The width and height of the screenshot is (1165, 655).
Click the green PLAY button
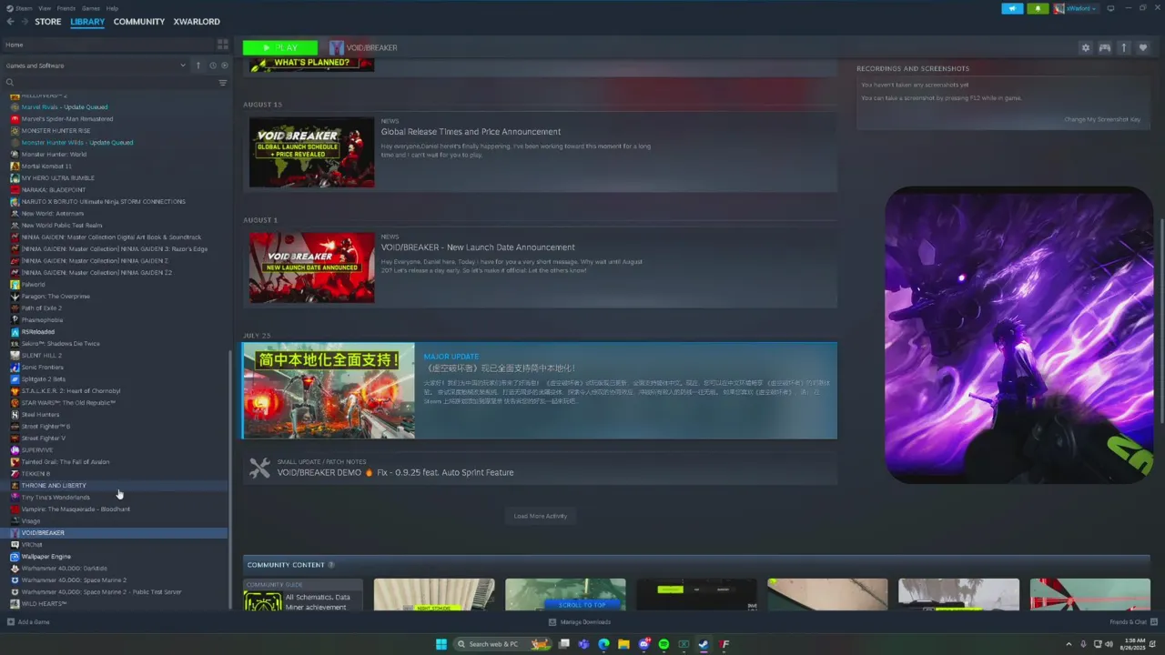pyautogui.click(x=280, y=47)
